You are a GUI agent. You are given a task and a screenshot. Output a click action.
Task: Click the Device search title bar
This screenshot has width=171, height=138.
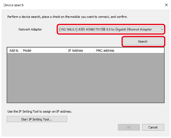(71, 5)
